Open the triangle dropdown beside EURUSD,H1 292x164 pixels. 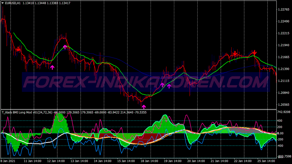3,3
